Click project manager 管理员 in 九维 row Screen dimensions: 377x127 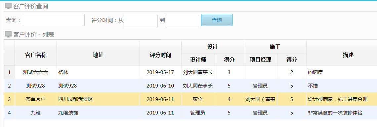[260, 113]
